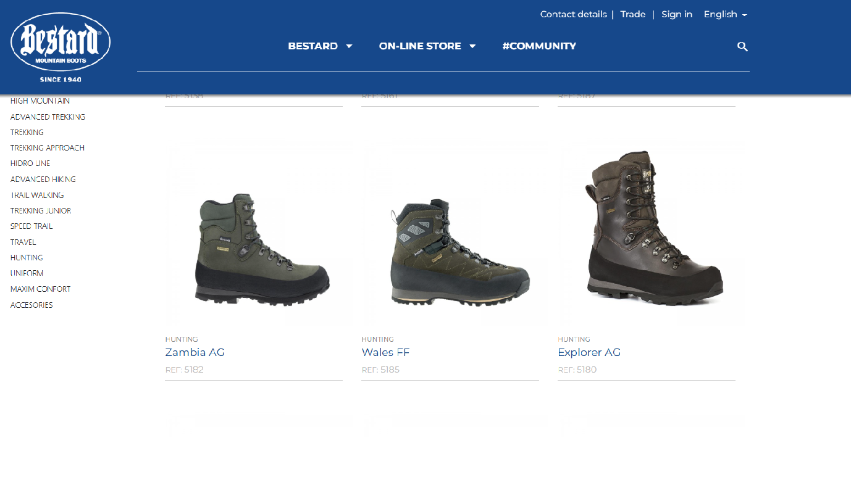Go to the Trade link
The image size is (851, 504).
633,14
